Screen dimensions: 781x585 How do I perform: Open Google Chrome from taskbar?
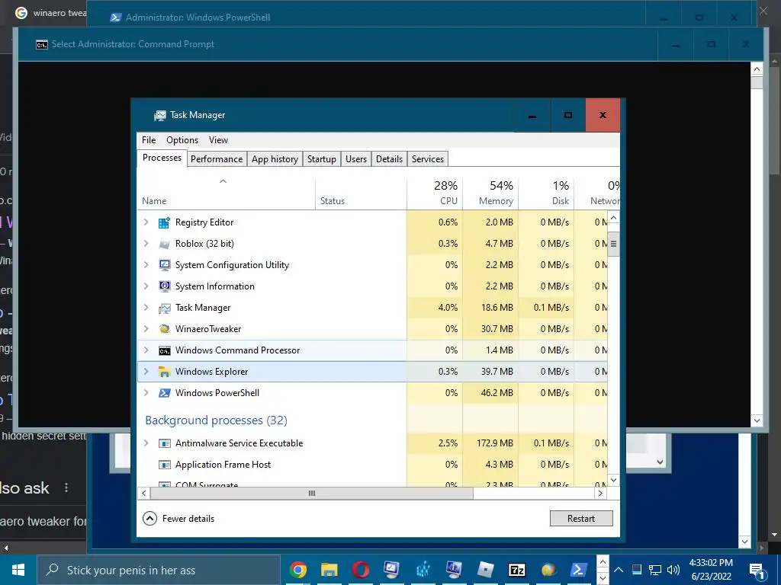(x=298, y=570)
